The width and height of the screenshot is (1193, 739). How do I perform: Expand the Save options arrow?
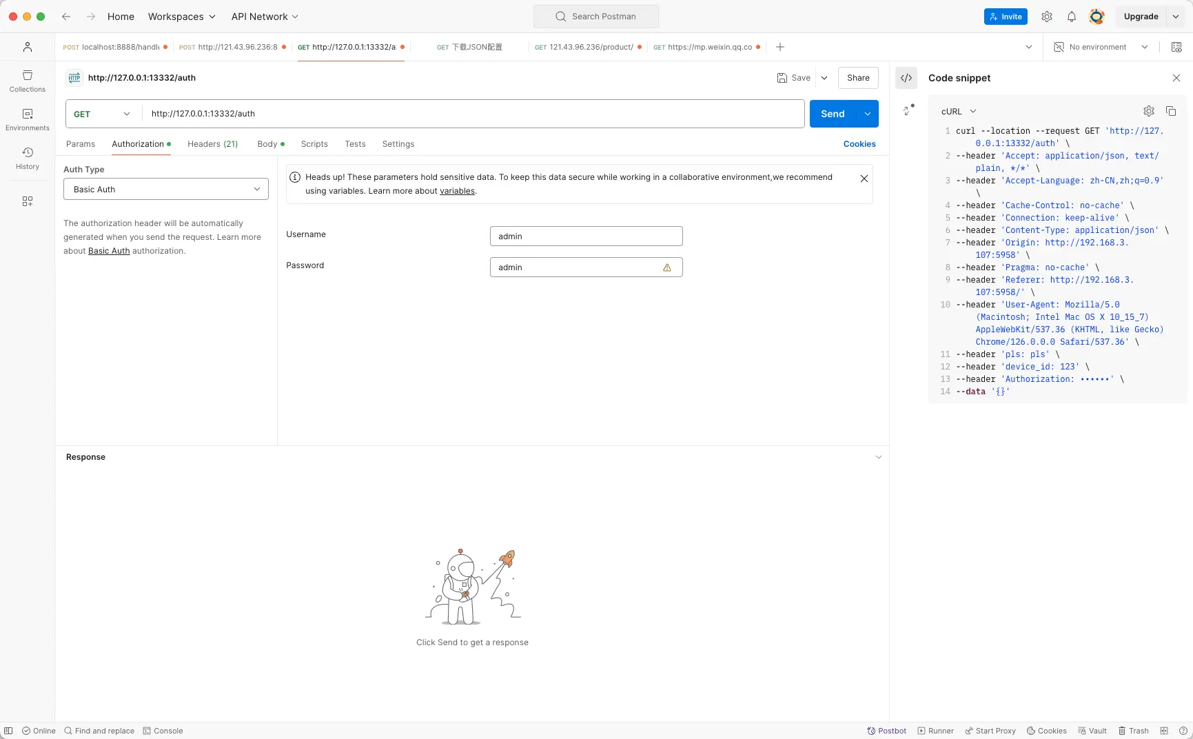click(x=824, y=78)
